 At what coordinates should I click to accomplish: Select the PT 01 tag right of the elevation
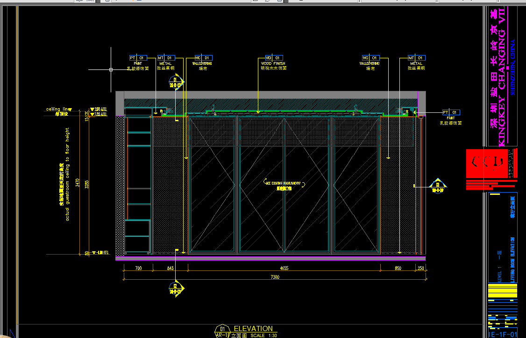tap(451, 112)
